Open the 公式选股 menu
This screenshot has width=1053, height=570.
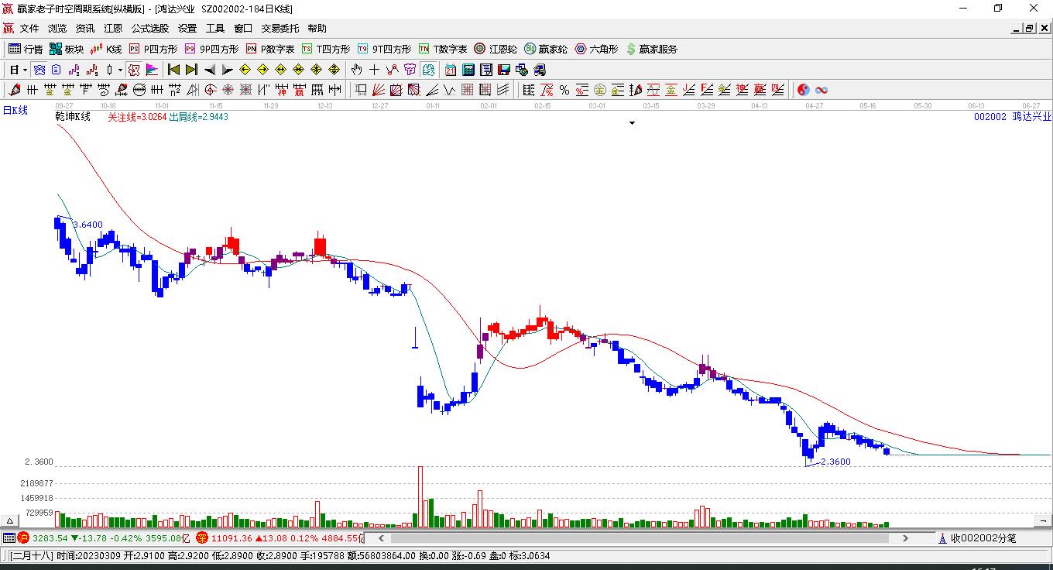tap(150, 29)
